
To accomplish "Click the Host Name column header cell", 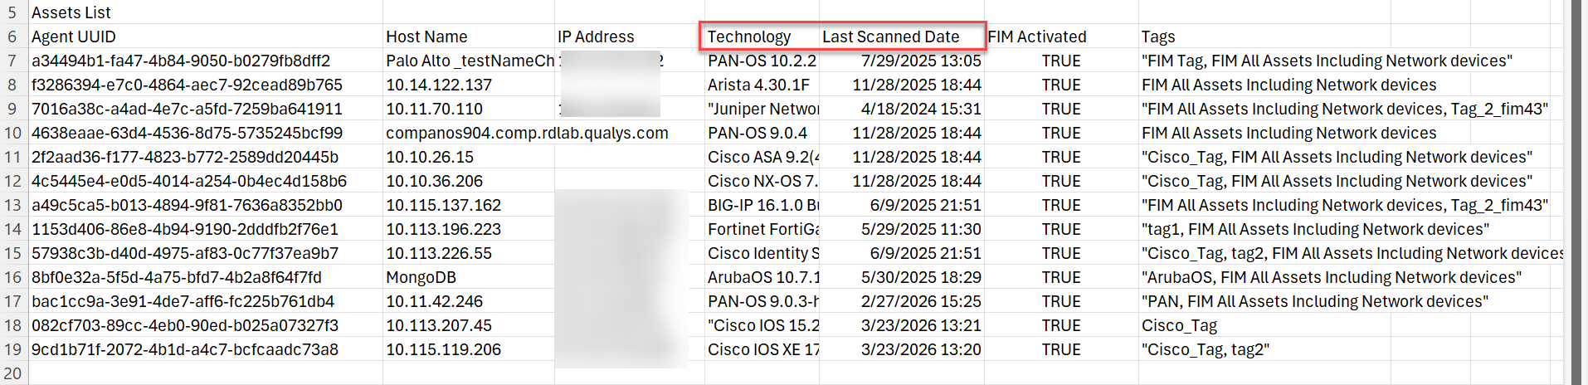I will click(x=426, y=37).
